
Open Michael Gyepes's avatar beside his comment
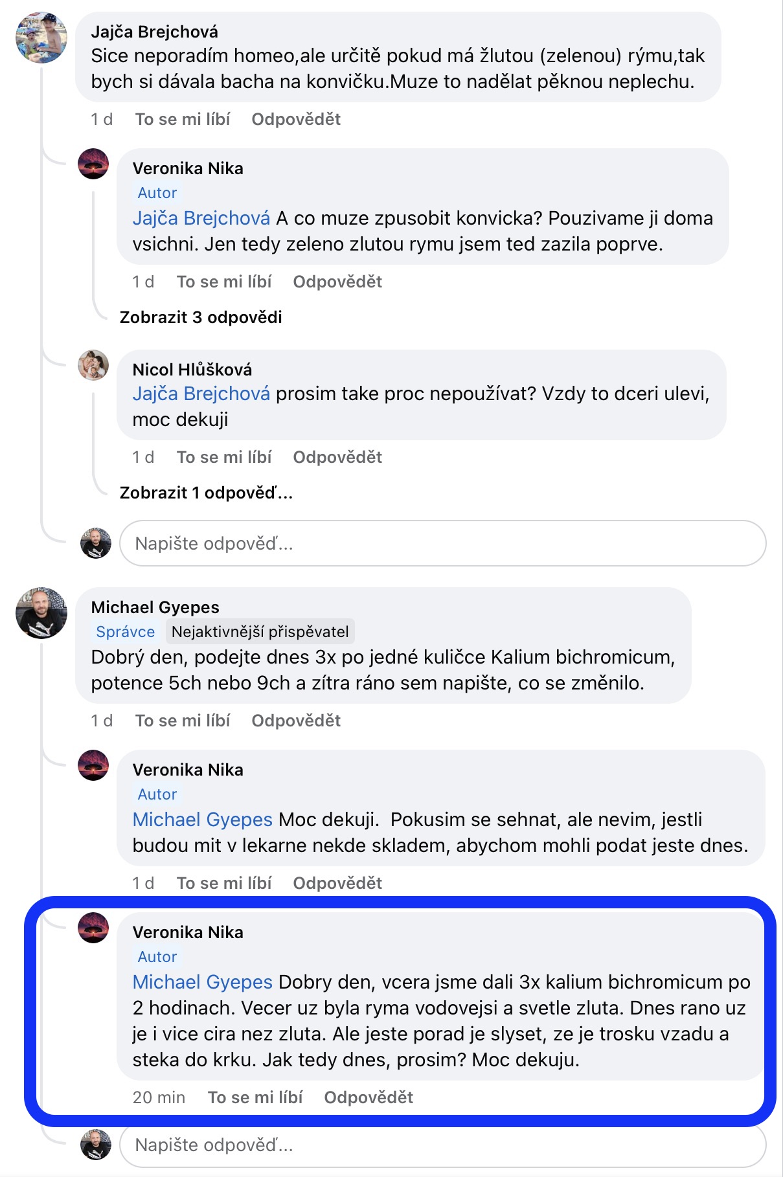[41, 613]
